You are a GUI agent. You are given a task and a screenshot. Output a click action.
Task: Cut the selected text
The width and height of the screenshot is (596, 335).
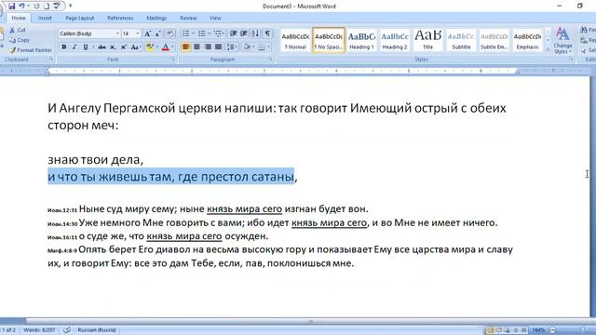click(x=18, y=30)
